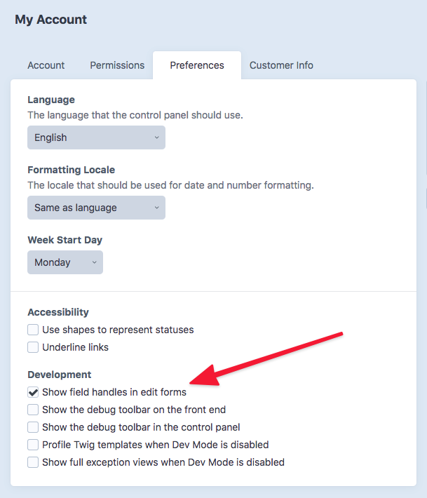Click the 'Language' field label
This screenshot has width=427, height=498.
point(51,100)
